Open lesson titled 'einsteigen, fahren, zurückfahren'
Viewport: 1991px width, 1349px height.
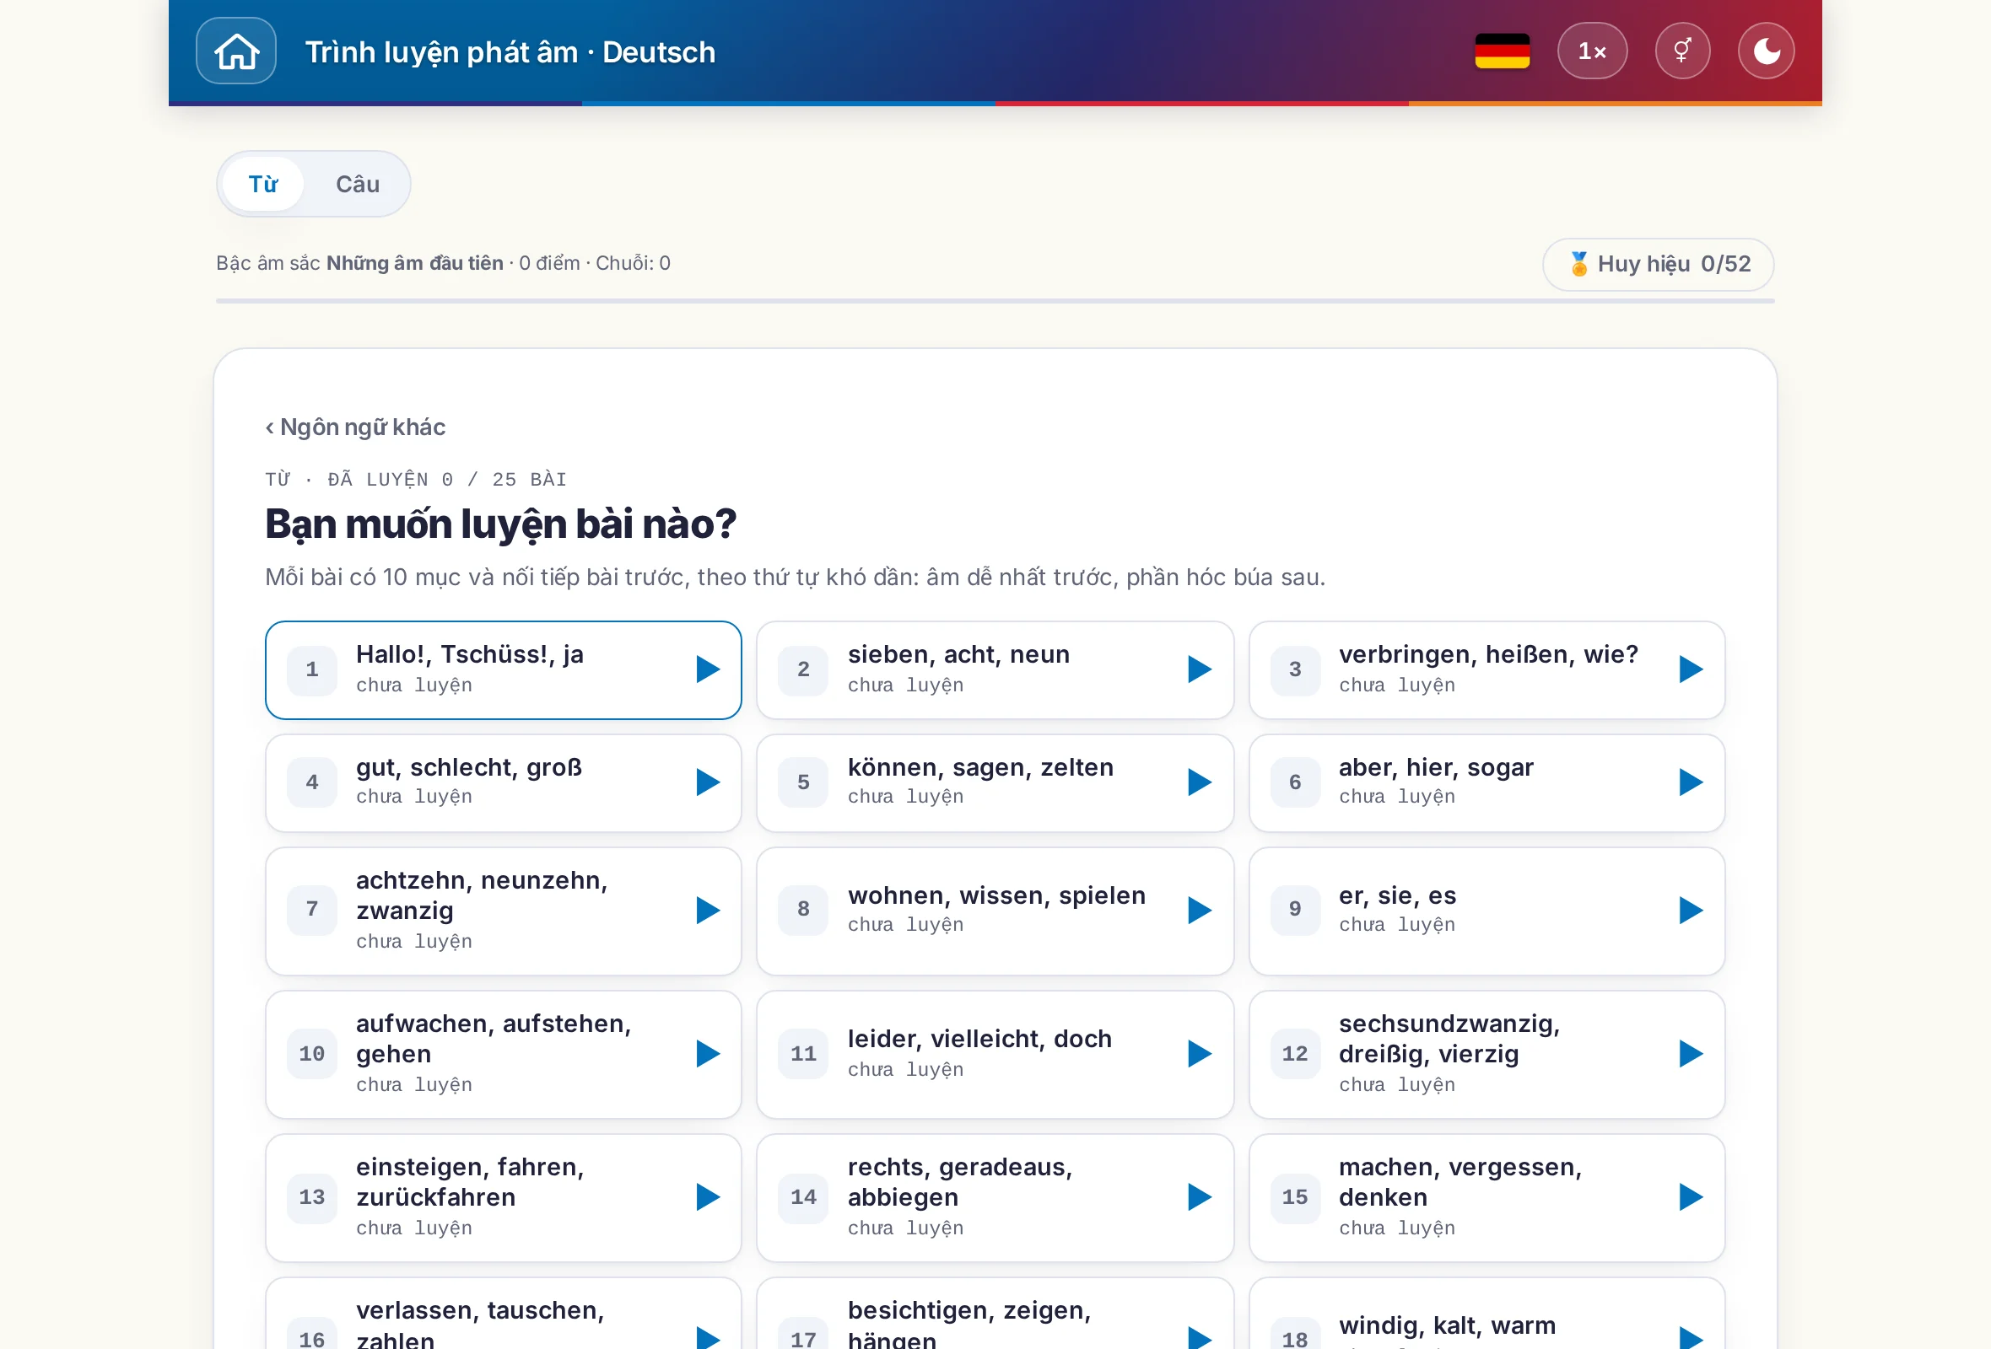click(x=471, y=1182)
